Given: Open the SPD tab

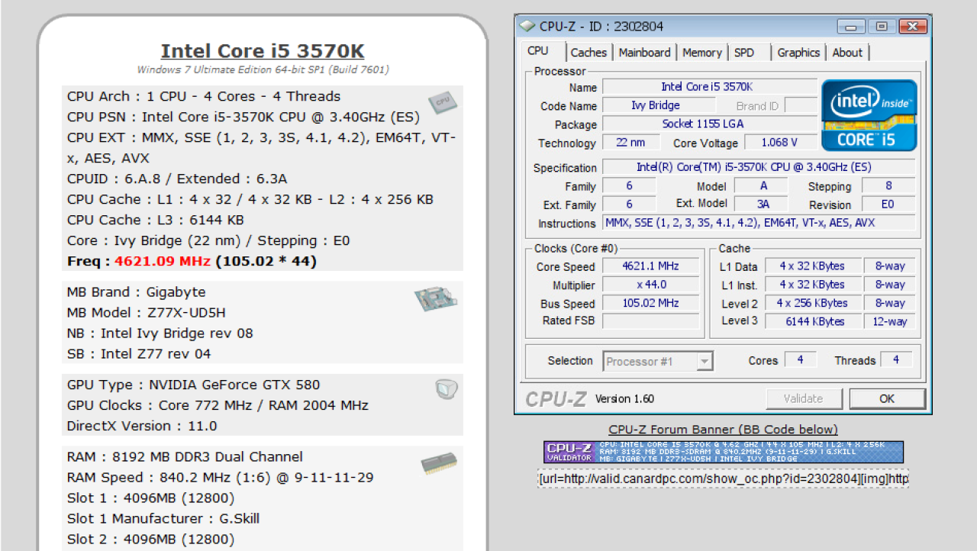Looking at the screenshot, I should 743,53.
